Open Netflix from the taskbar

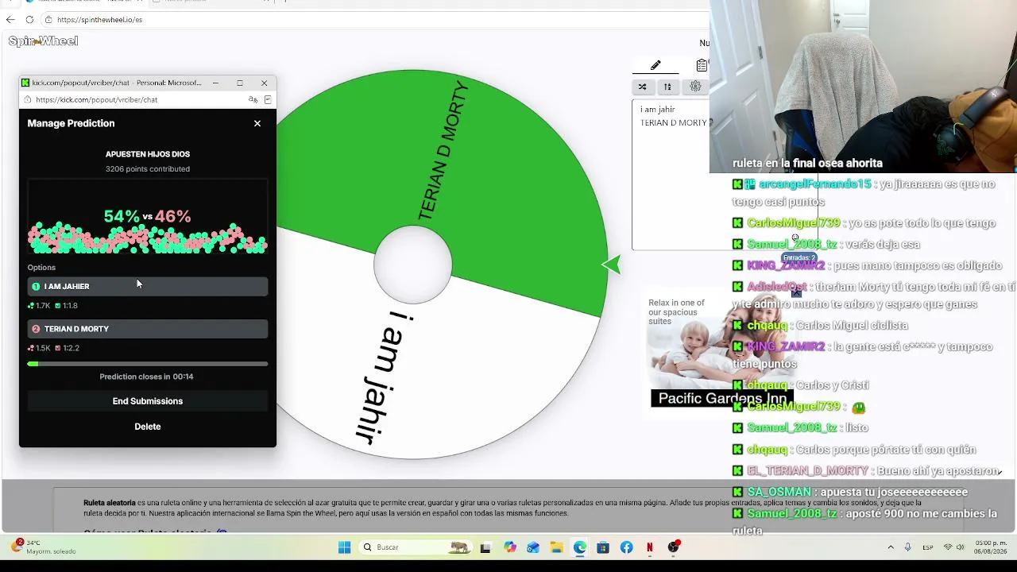650,547
